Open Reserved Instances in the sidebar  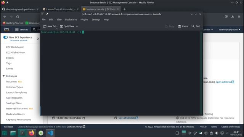[x=17, y=108]
